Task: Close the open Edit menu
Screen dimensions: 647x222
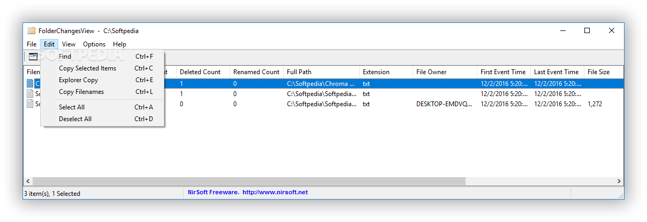Action: point(49,44)
